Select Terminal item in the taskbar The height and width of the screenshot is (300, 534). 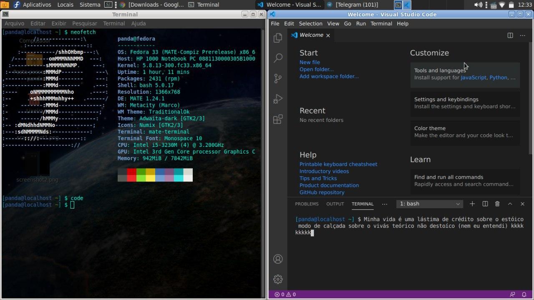[x=204, y=5]
